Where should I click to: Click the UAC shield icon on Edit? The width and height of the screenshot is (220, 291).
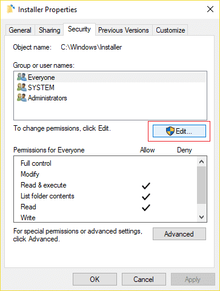(x=170, y=131)
